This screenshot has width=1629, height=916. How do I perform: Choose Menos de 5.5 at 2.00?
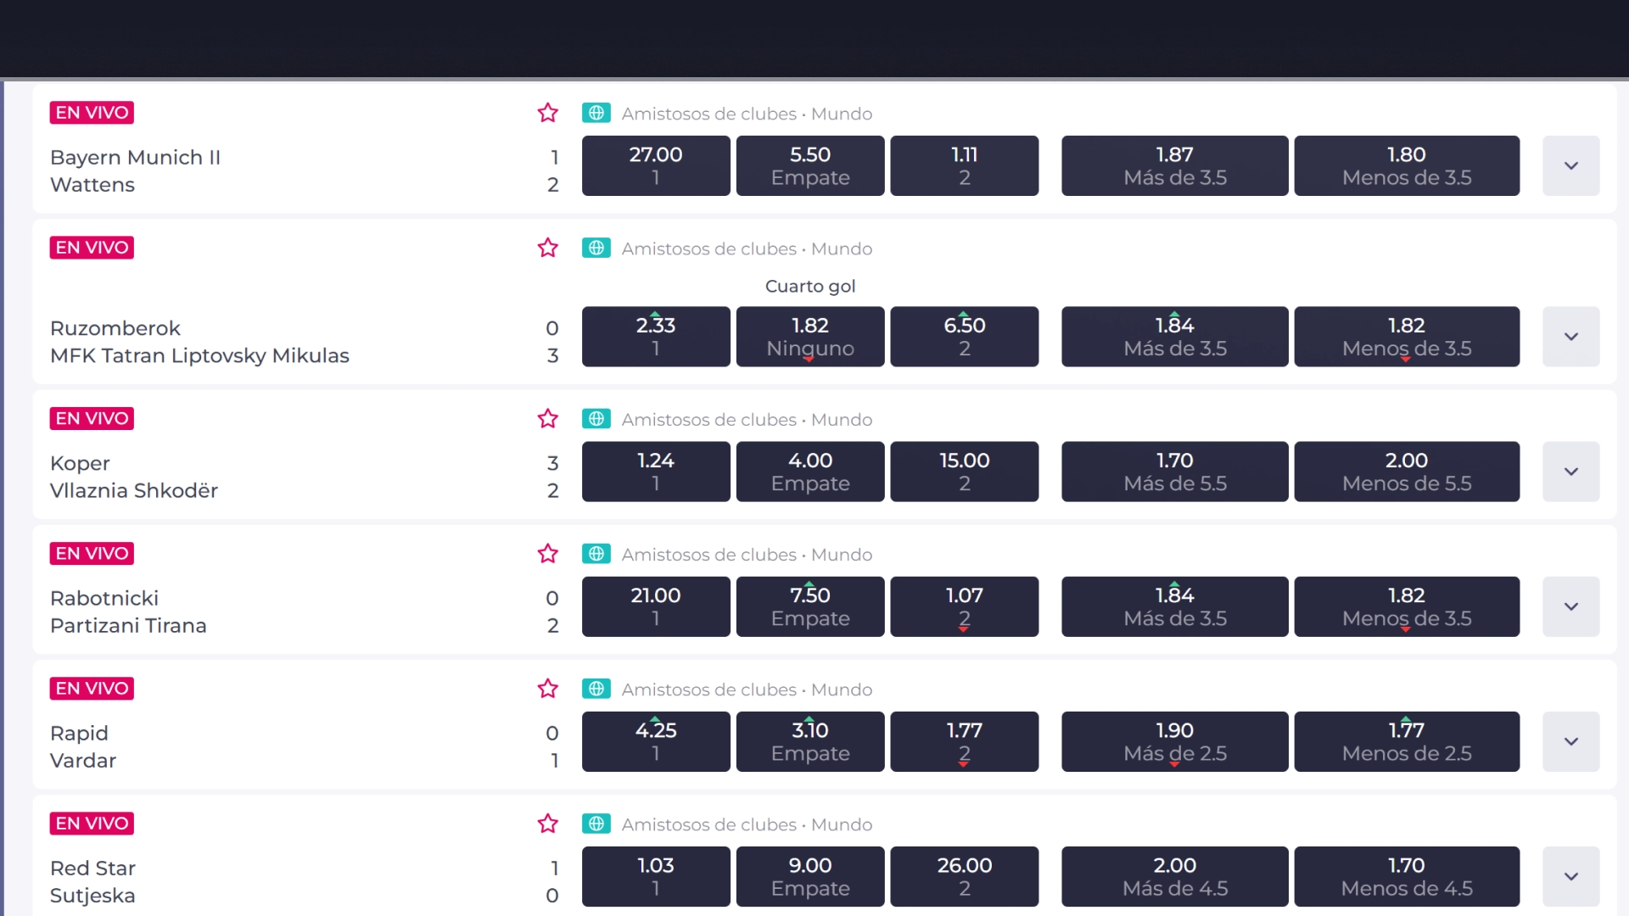pos(1407,472)
